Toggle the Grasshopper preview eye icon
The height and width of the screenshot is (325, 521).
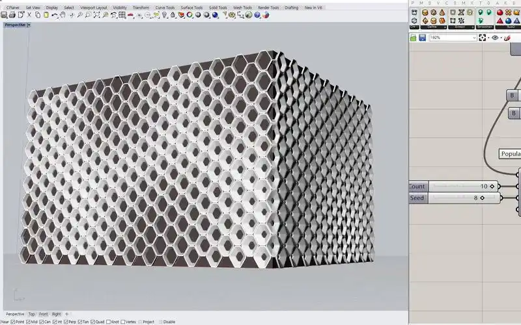[x=496, y=38]
